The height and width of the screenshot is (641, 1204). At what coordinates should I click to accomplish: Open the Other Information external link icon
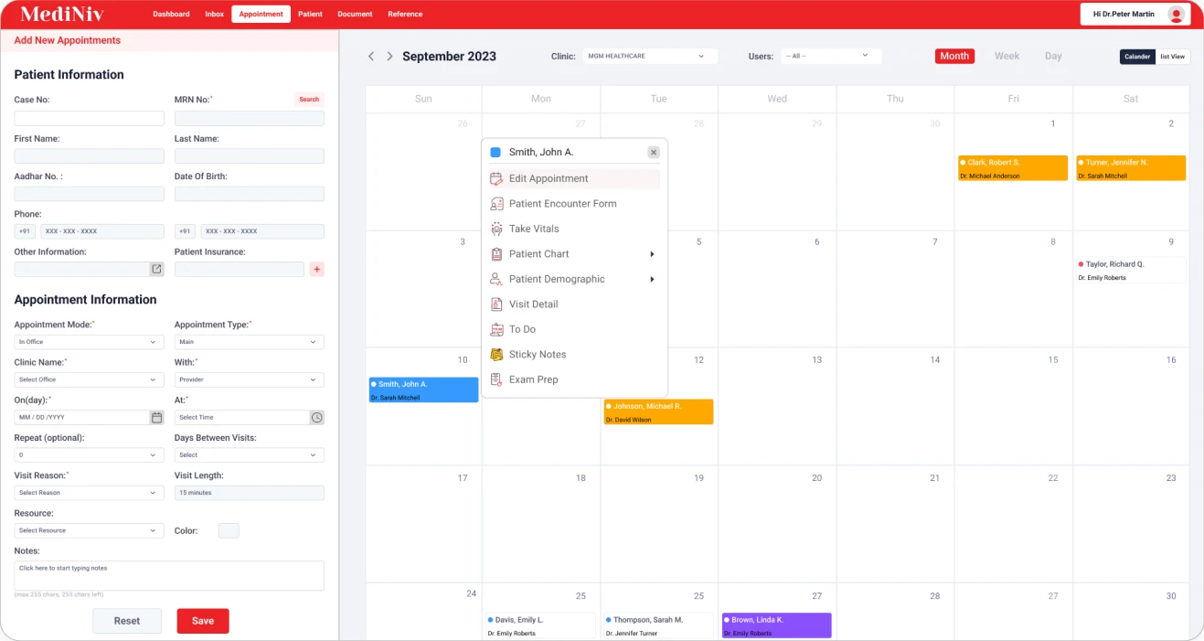[x=156, y=270]
